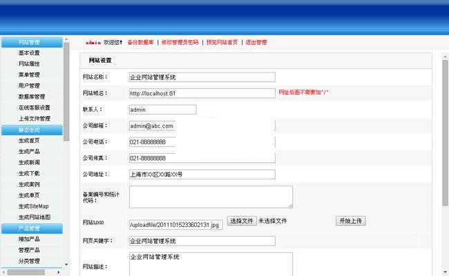
Task: Open 基本设置 in the sidebar
Action: click(x=29, y=53)
